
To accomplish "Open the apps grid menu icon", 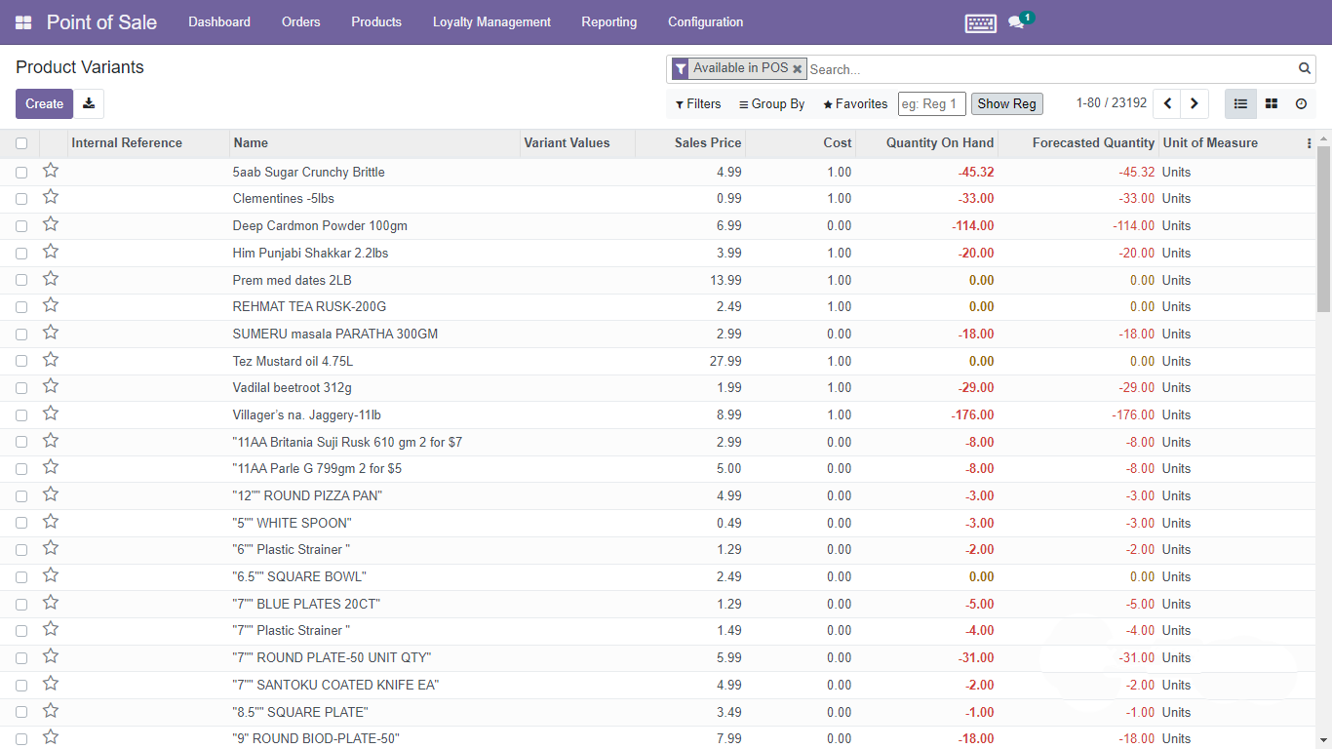I will [x=23, y=22].
